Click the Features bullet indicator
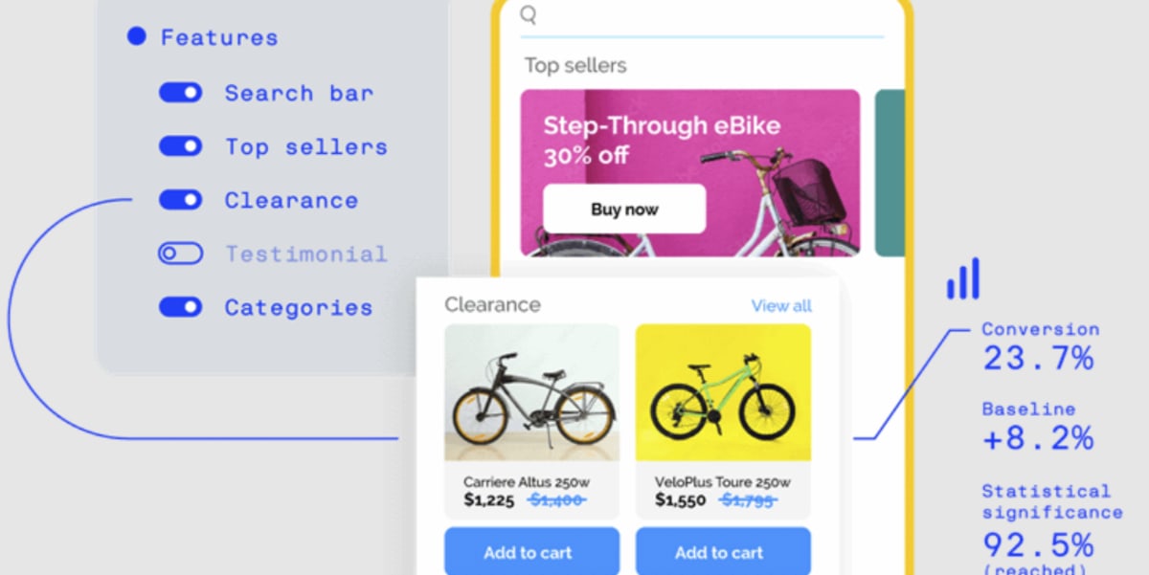This screenshot has width=1149, height=575. pyautogui.click(x=135, y=36)
